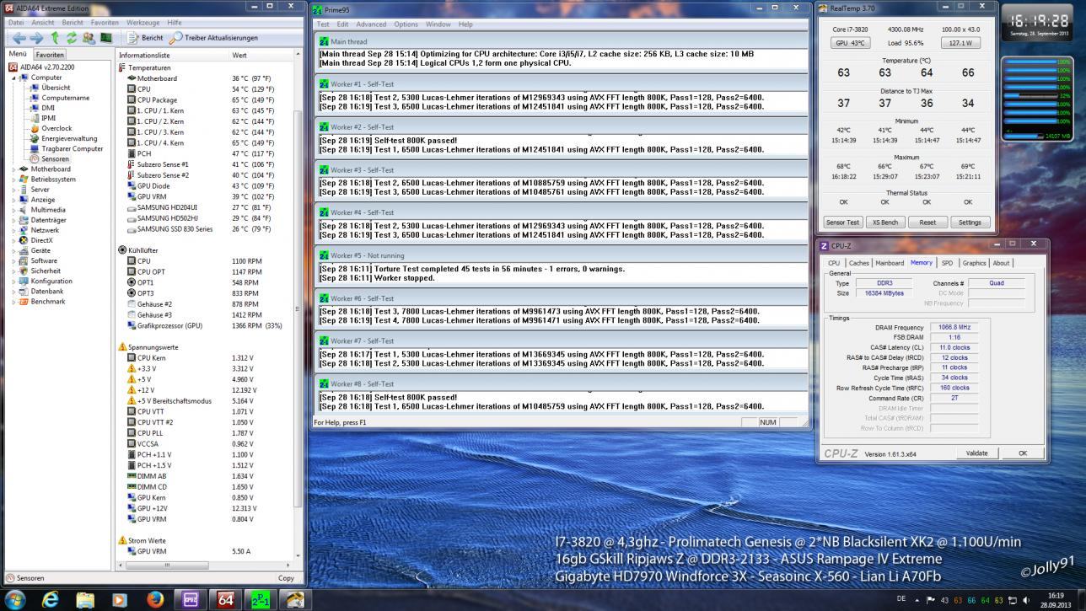The image size is (1086, 611).
Task: Click the 127.1 W button in RealTemp
Action: [960, 43]
